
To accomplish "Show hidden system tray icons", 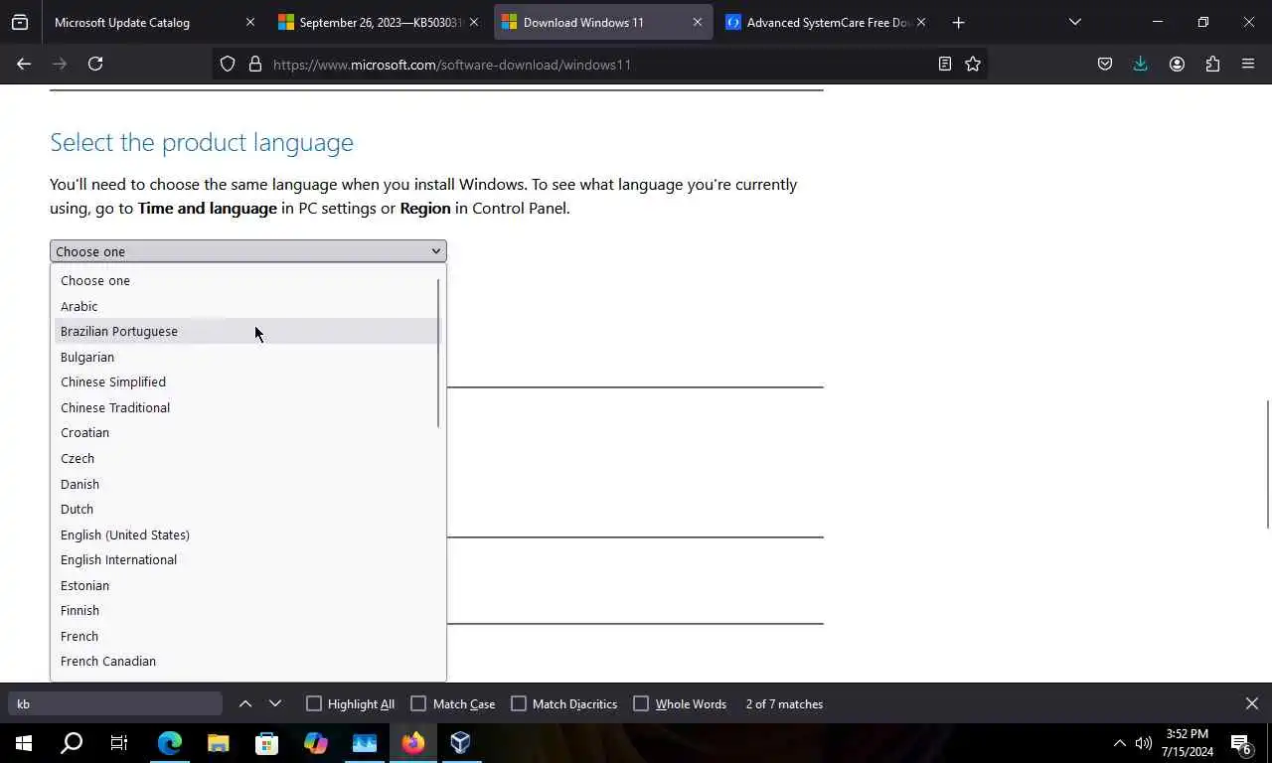I will [x=1119, y=743].
